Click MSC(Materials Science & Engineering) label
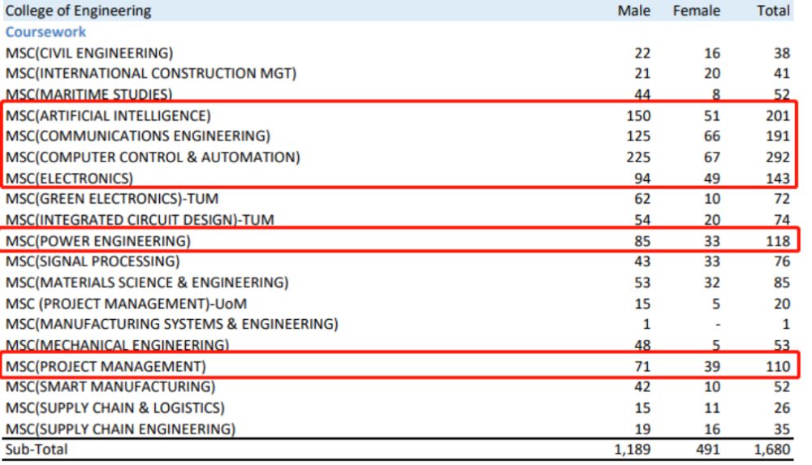Viewport: 812px width, 465px height. point(147,282)
